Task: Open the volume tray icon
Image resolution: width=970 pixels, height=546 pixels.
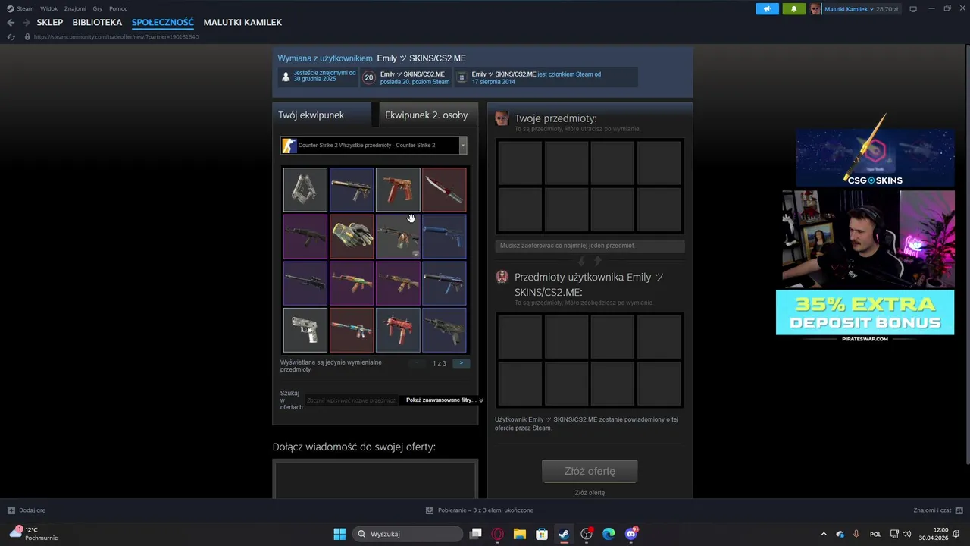Action: [x=909, y=534]
